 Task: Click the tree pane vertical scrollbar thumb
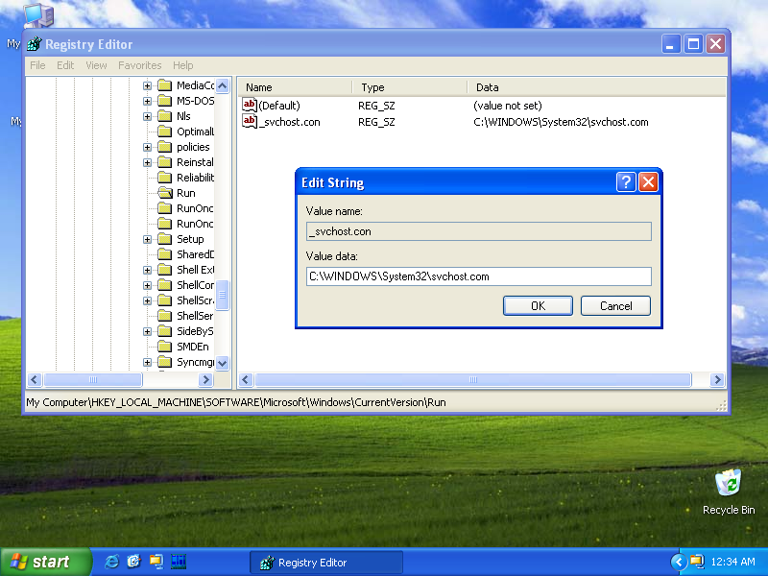(222, 295)
